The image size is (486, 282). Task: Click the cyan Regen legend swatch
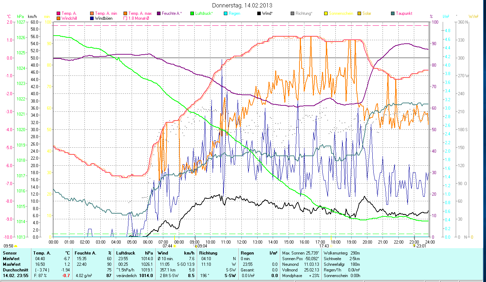pos(226,13)
